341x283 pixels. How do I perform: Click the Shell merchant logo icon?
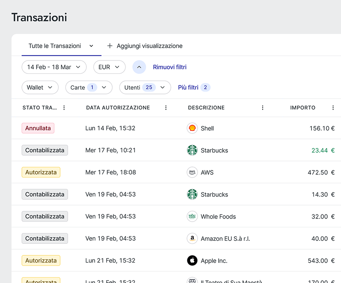[x=192, y=128]
